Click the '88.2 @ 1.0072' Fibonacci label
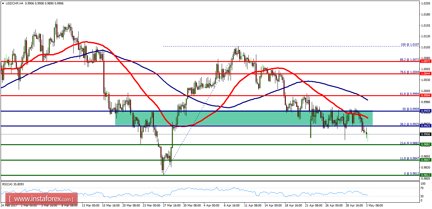This screenshot has height=209, width=432. [409, 59]
